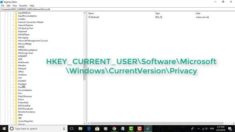Open File Explorer from the taskbar
The image size is (235, 132).
80,129
